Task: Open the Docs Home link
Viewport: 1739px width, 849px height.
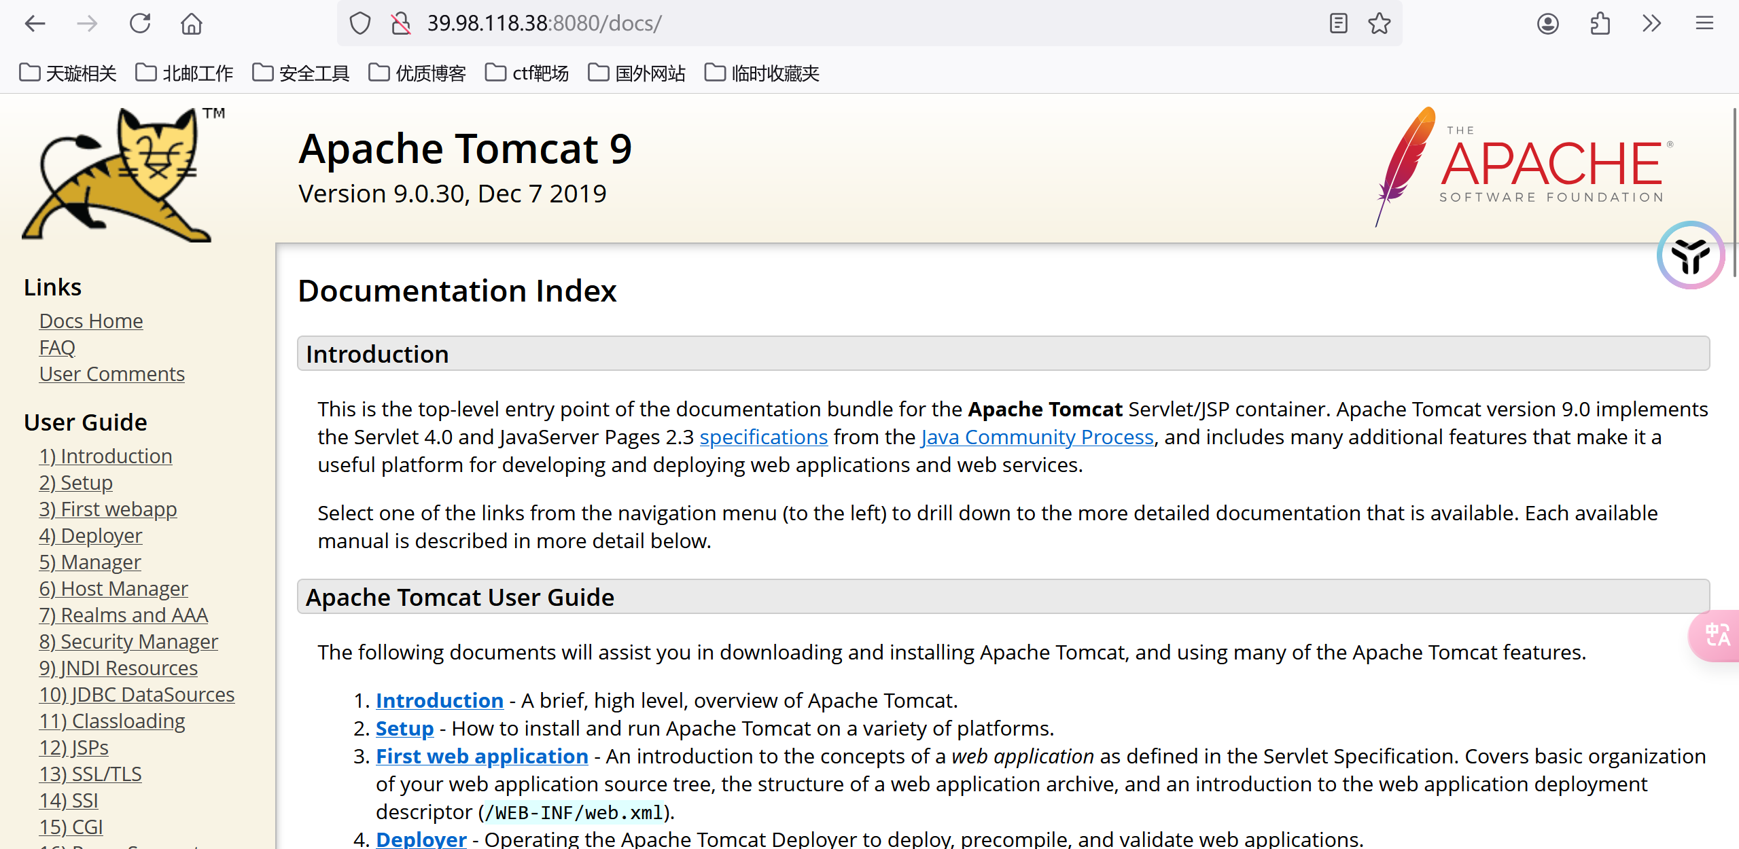Action: coord(91,321)
